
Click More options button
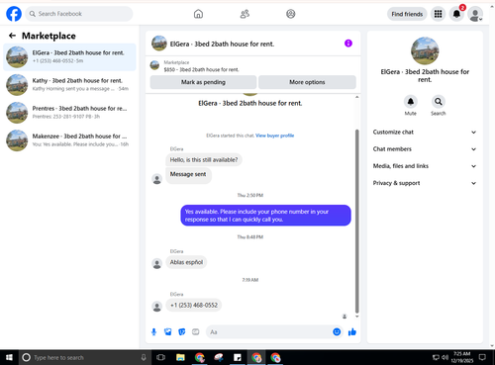pos(307,82)
